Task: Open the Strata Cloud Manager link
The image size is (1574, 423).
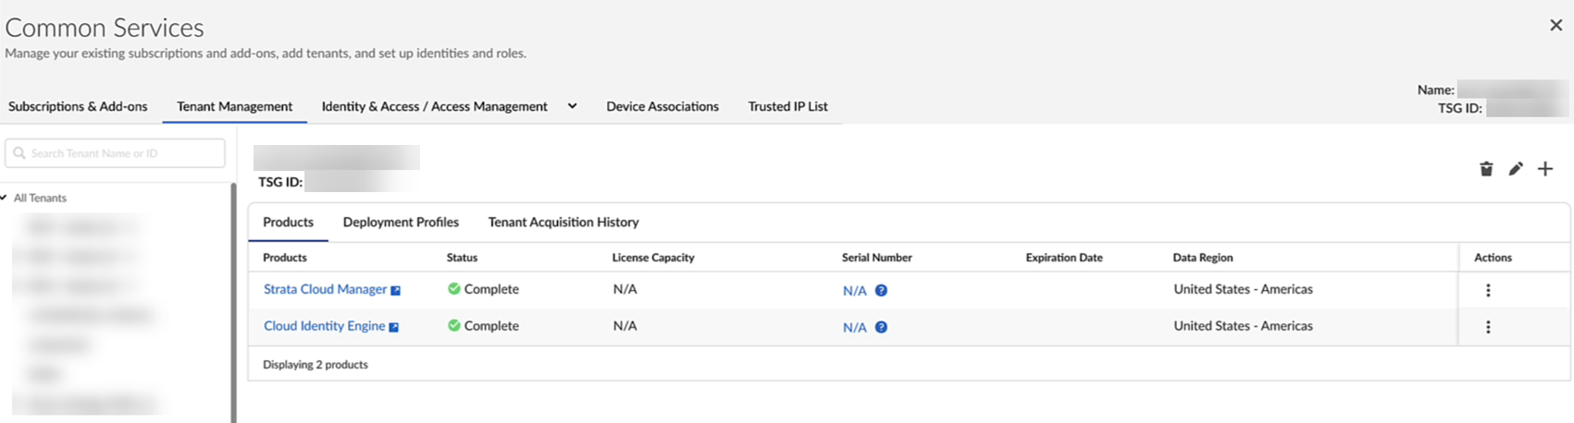Action: tap(325, 289)
